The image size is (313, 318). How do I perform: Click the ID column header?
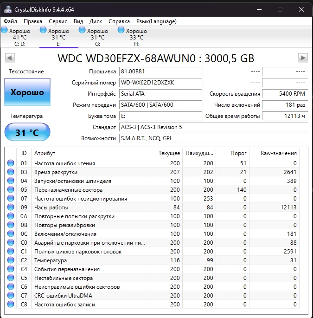[x=24, y=153]
